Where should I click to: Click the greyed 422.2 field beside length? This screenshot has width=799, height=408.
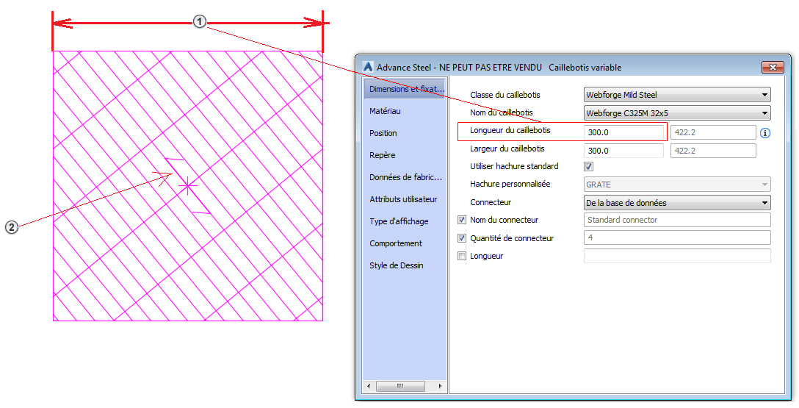pyautogui.click(x=713, y=132)
